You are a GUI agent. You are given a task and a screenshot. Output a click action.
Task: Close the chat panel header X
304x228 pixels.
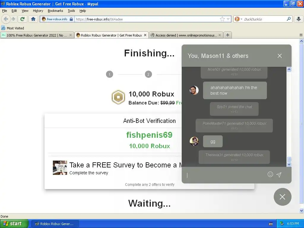click(x=280, y=56)
